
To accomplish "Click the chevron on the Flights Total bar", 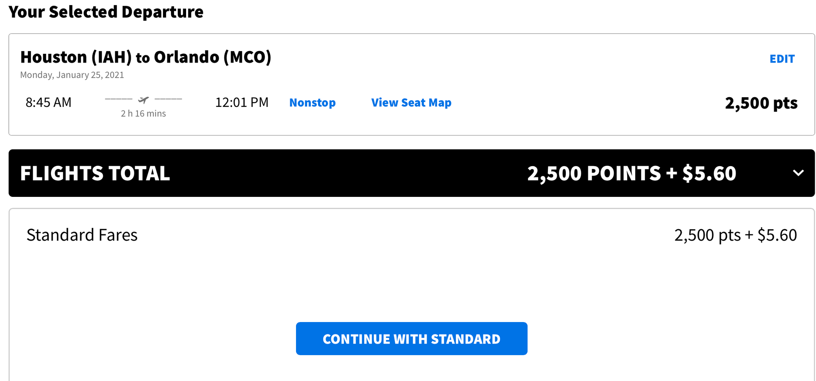I will [x=798, y=173].
